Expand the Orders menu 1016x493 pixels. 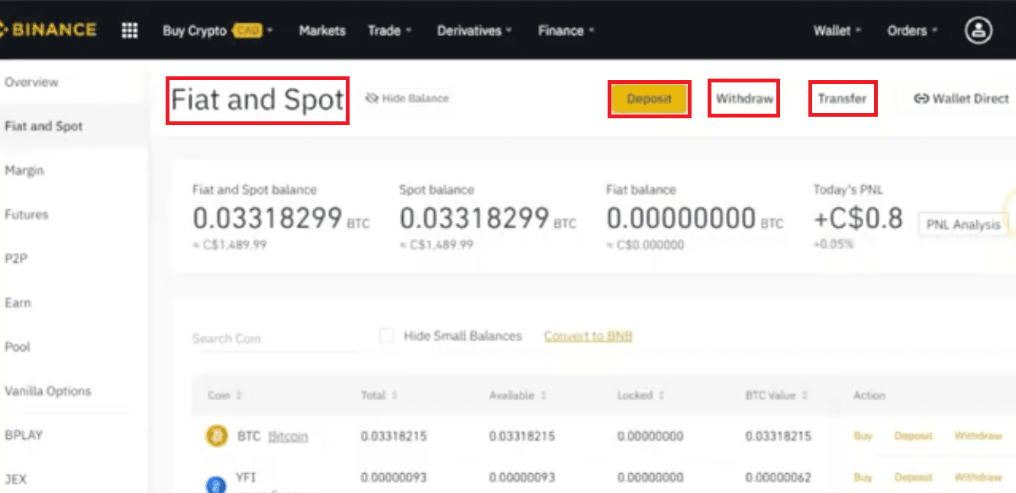(x=912, y=31)
